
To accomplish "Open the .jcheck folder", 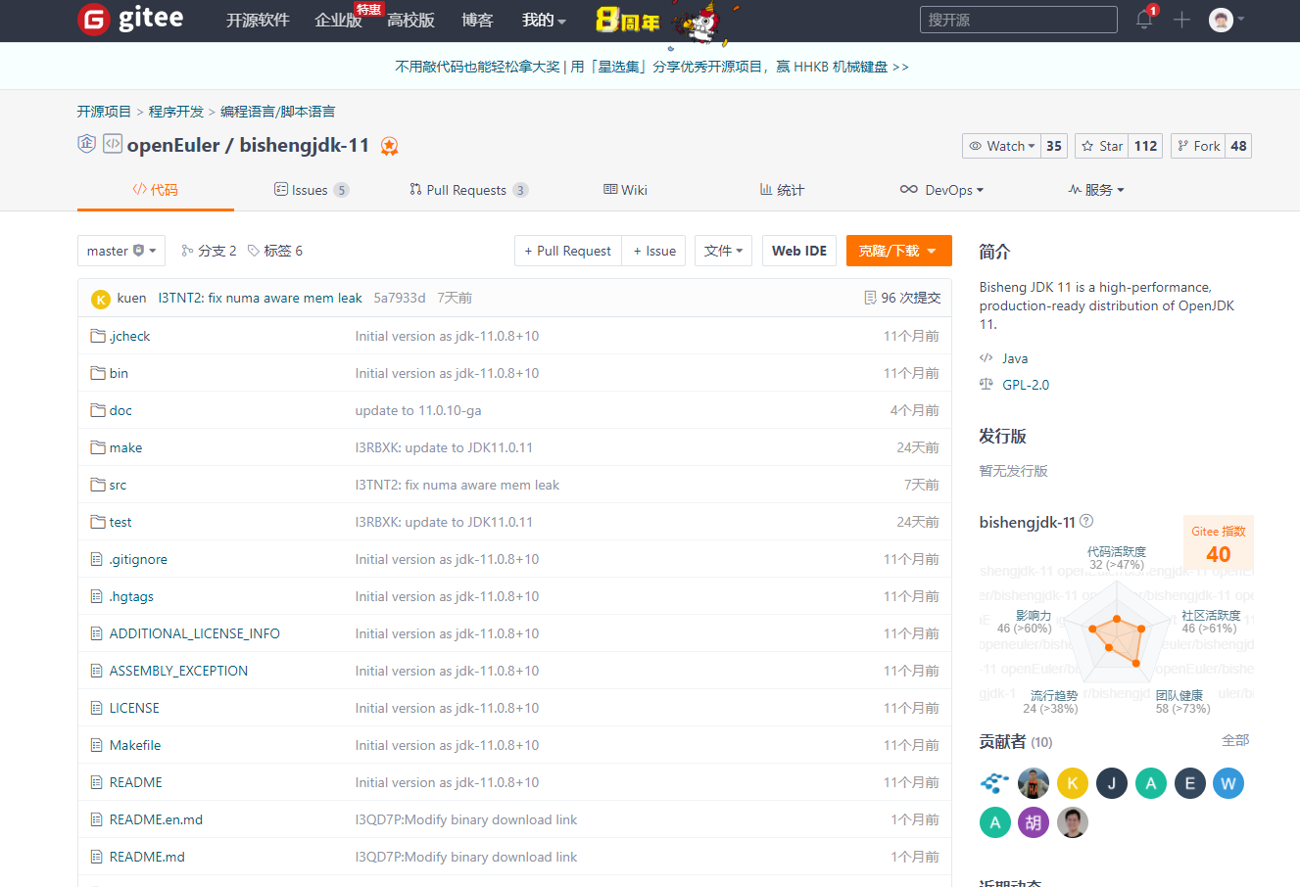I will point(129,336).
